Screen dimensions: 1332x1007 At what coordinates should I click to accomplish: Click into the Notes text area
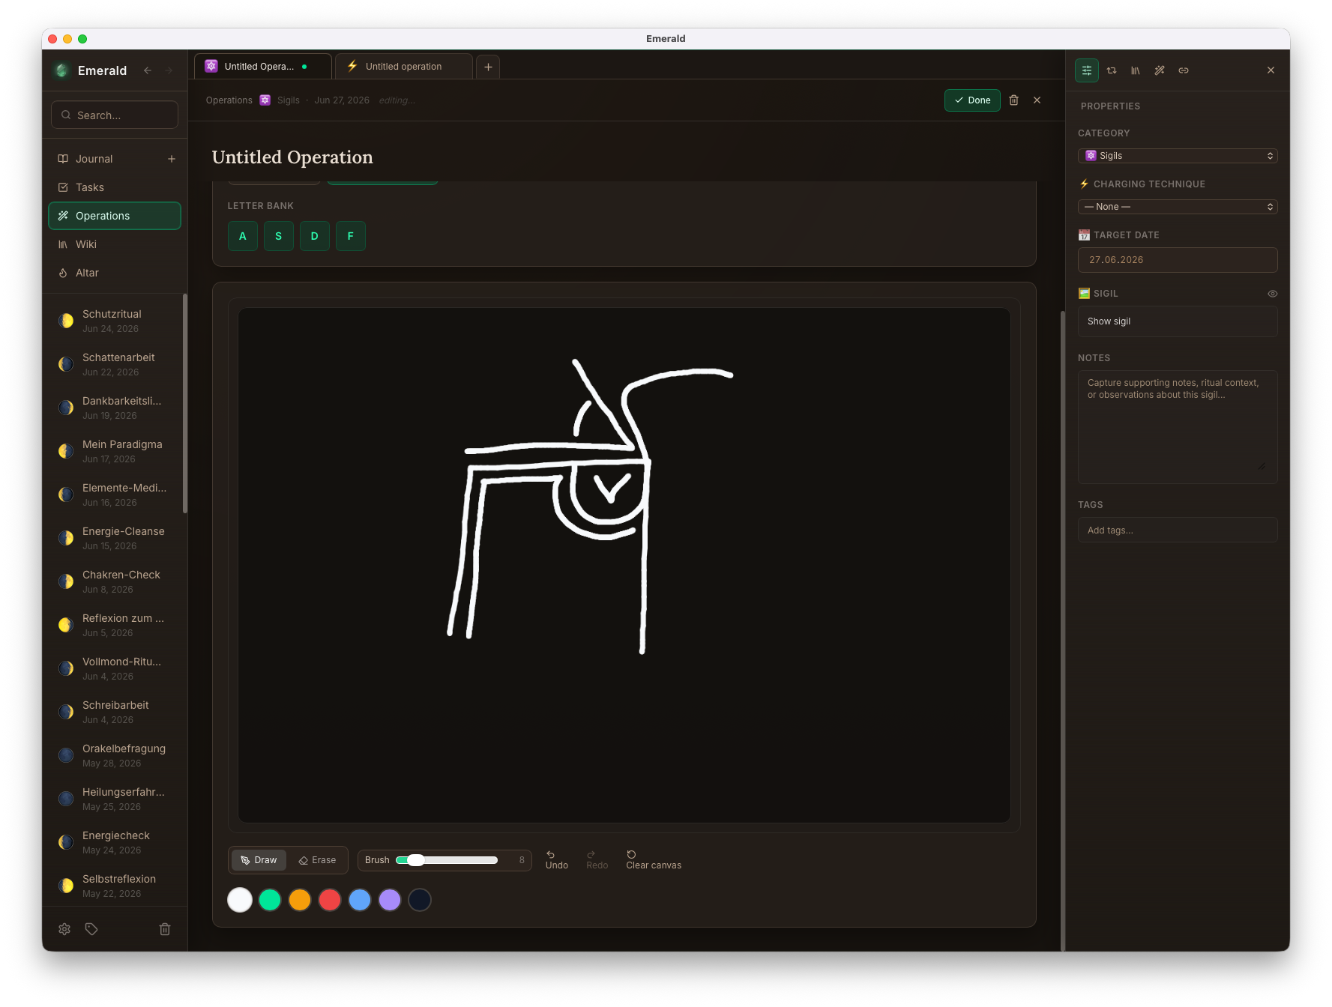point(1178,427)
